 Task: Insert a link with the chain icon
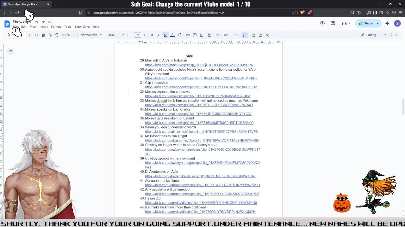(188, 35)
